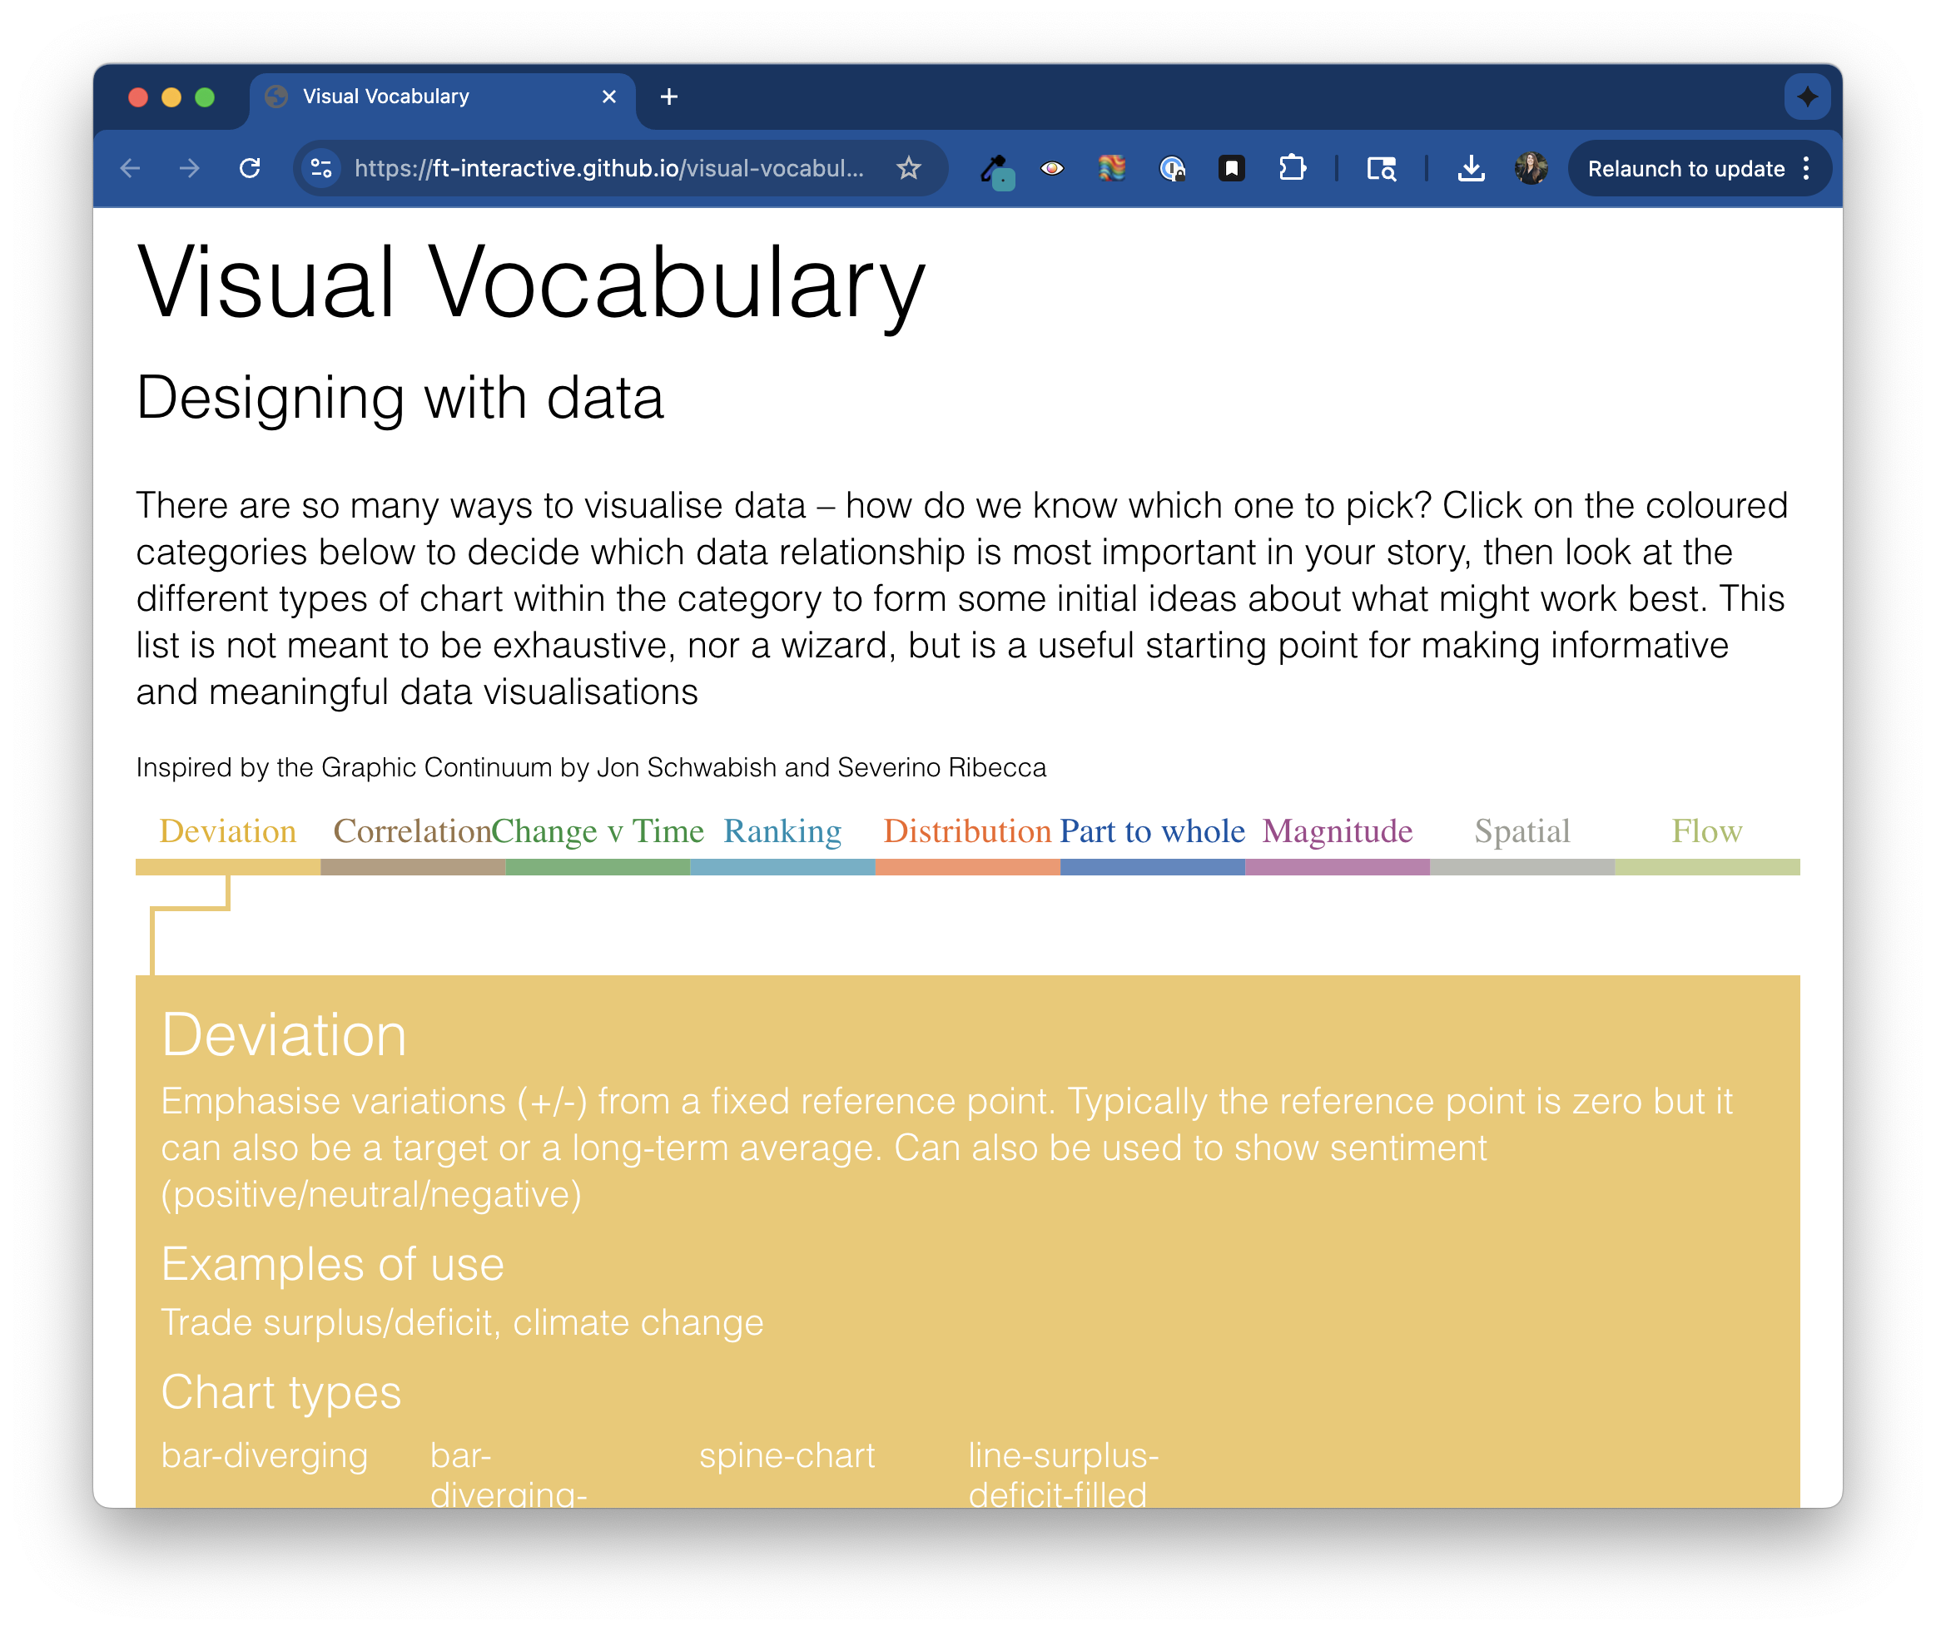1936x1631 pixels.
Task: Switch to the Change v Time category
Action: click(x=598, y=831)
